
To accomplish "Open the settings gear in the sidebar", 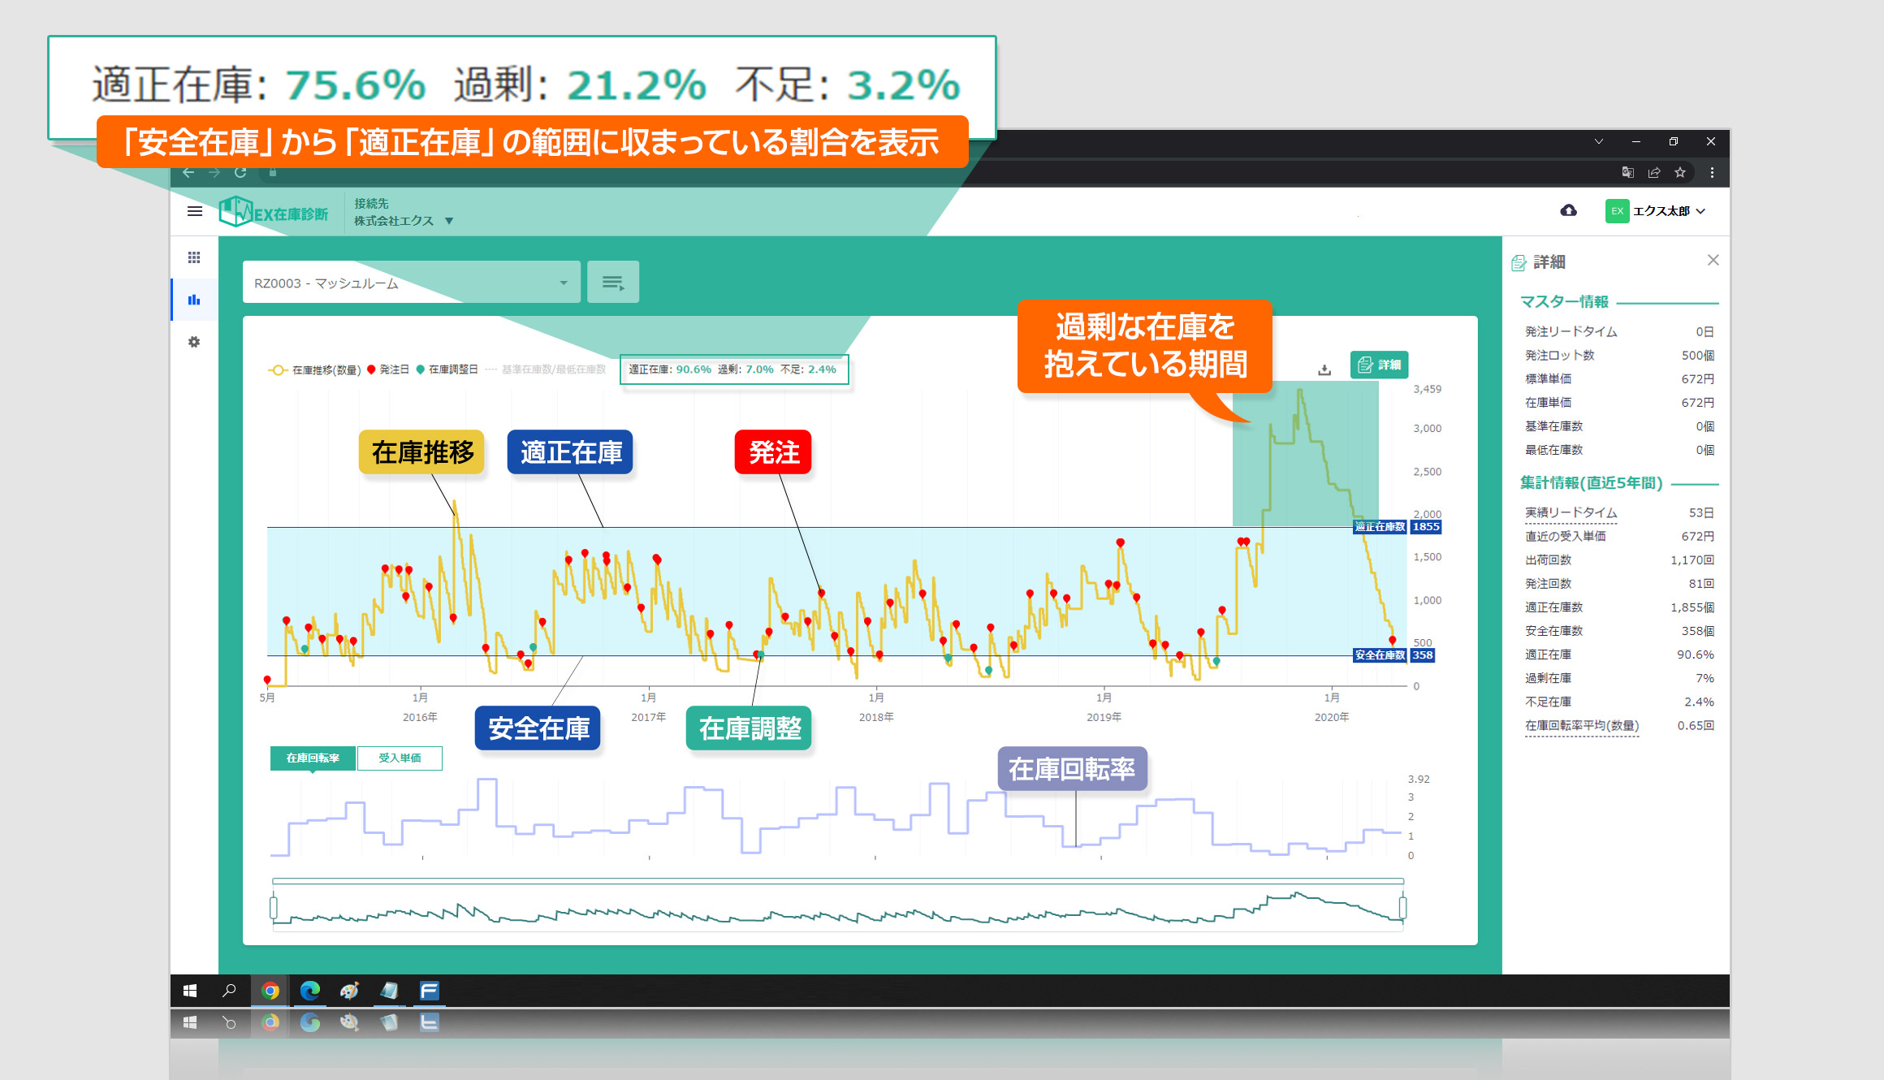I will click(x=194, y=342).
